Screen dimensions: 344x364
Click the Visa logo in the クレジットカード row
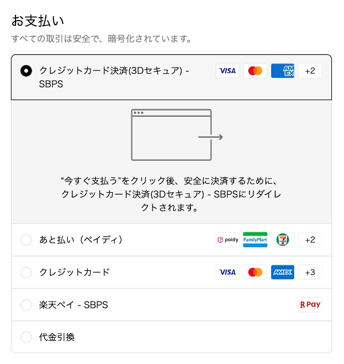tap(228, 272)
